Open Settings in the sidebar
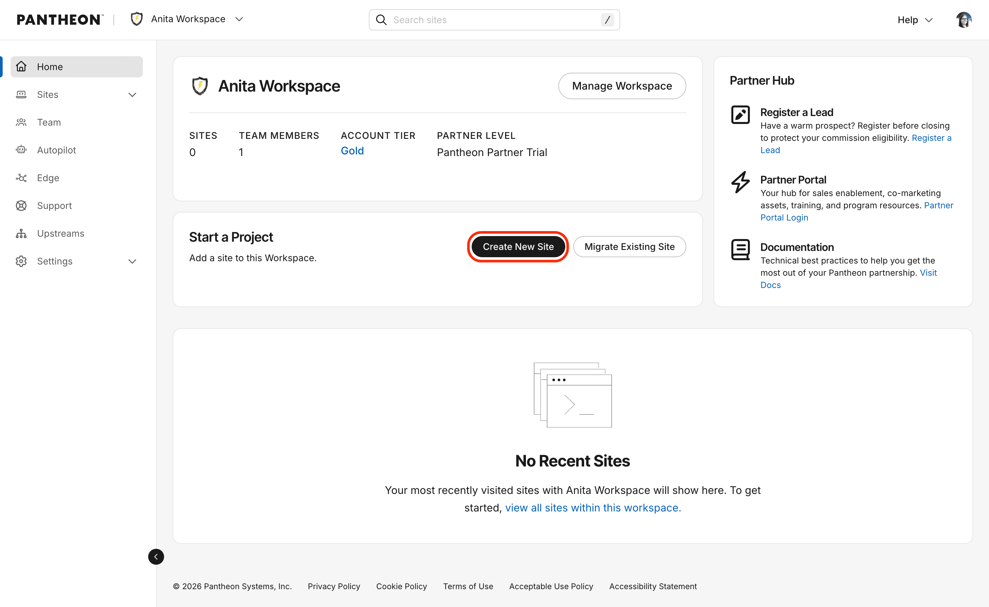The height and width of the screenshot is (607, 989). 76,261
